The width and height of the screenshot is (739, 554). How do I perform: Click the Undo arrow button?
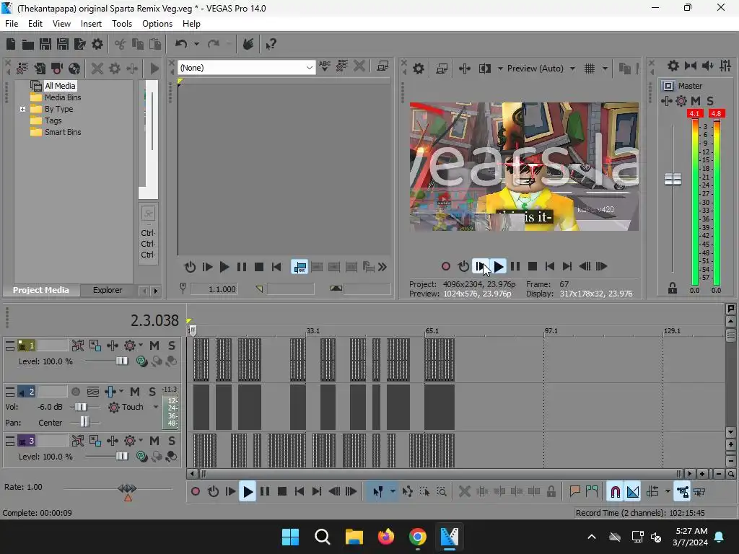pos(181,44)
